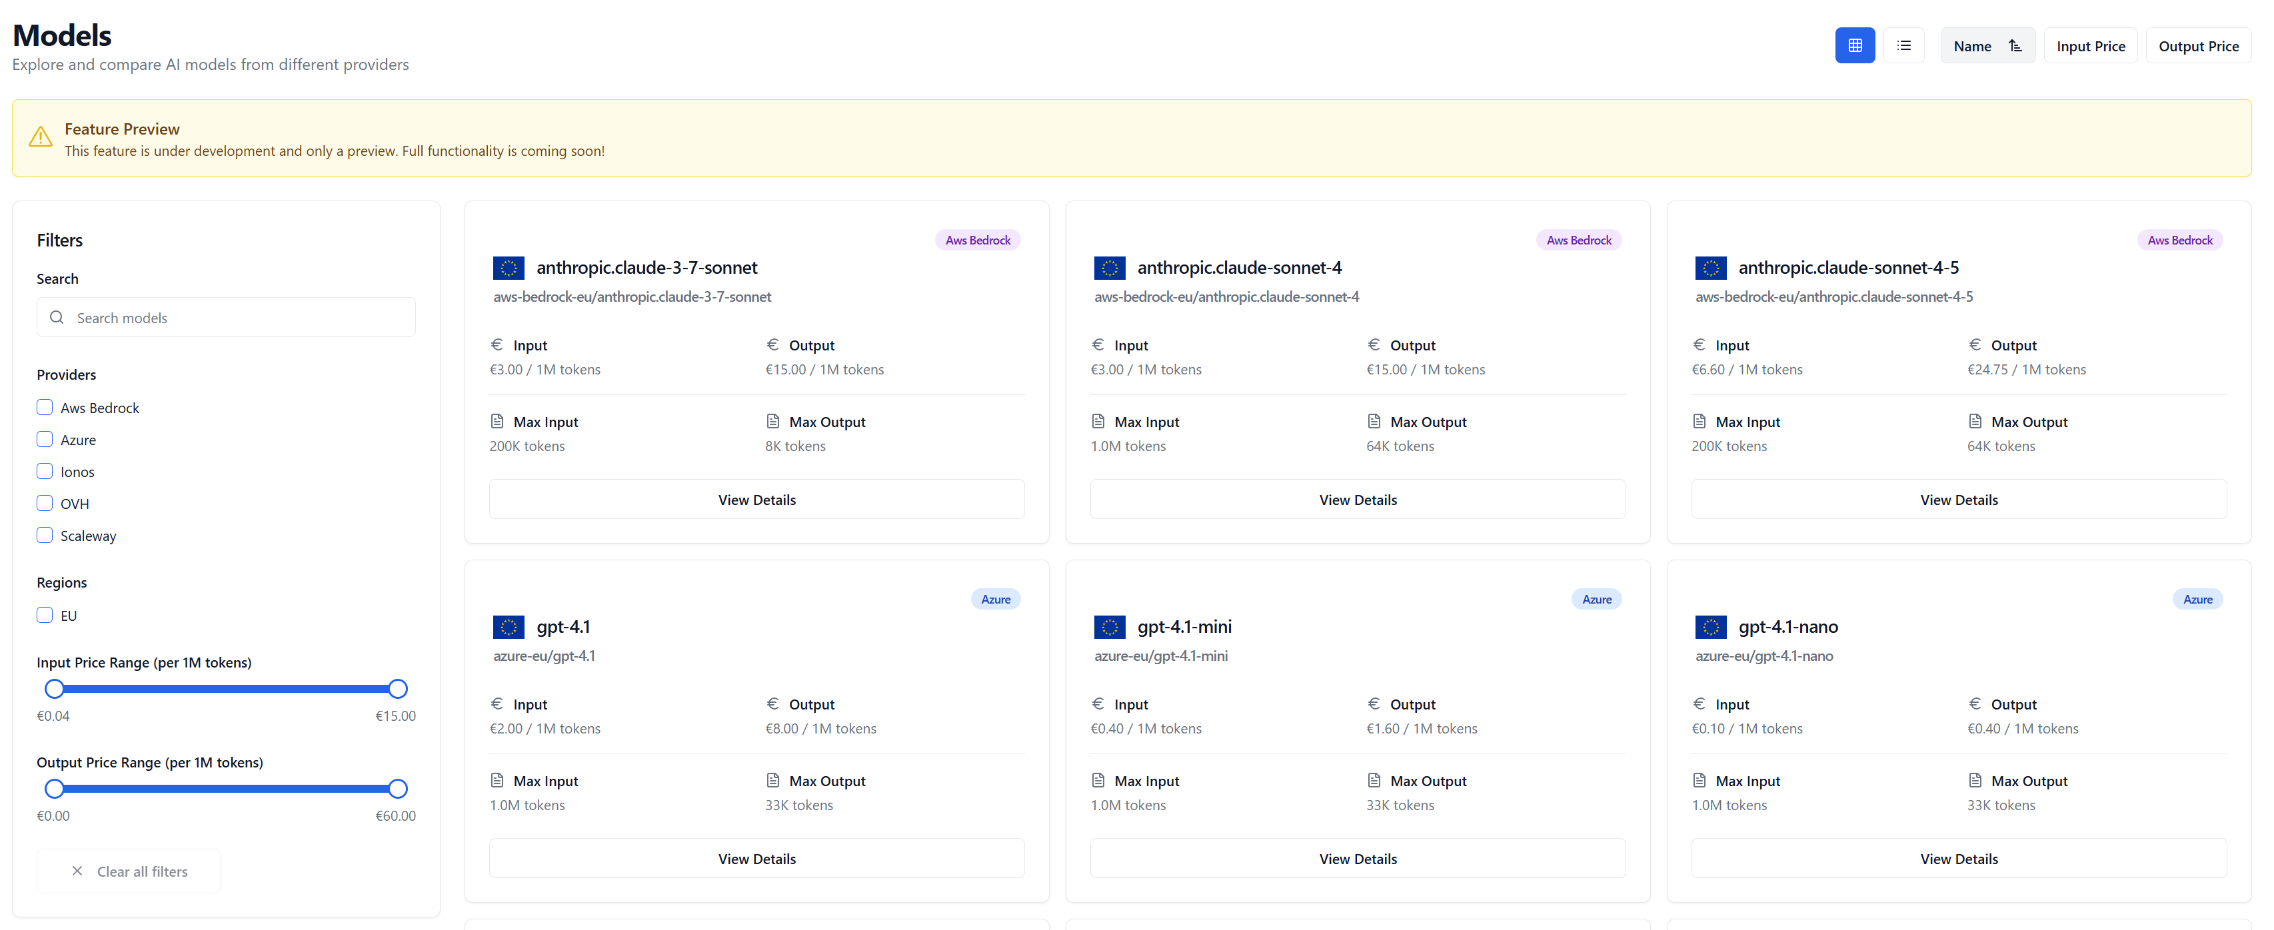Click the sort ascending arrow icon
This screenshot has height=930, width=2274.
[x=2015, y=46]
